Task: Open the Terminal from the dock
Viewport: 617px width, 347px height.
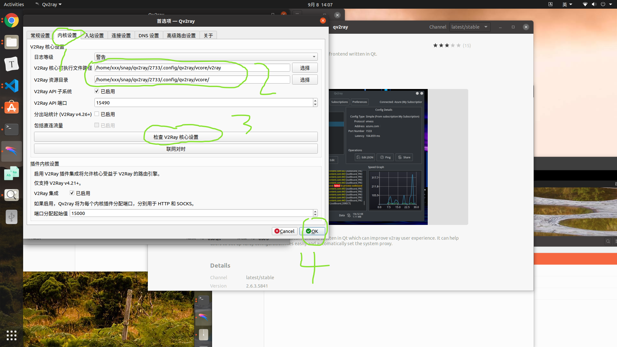Action: tap(12, 129)
